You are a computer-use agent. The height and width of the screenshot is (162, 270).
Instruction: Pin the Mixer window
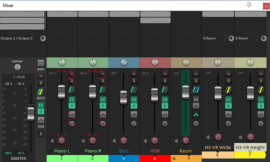249,5
